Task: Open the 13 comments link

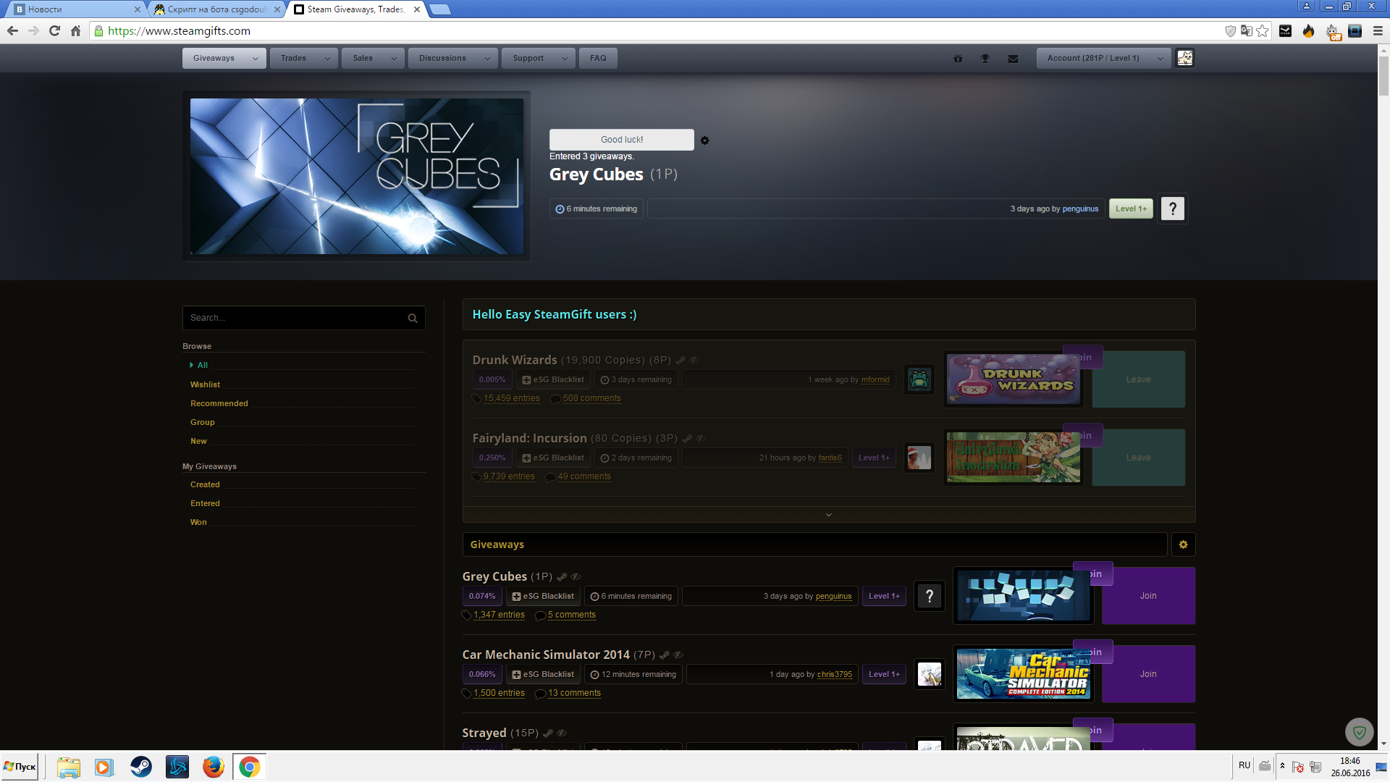Action: pyautogui.click(x=574, y=694)
